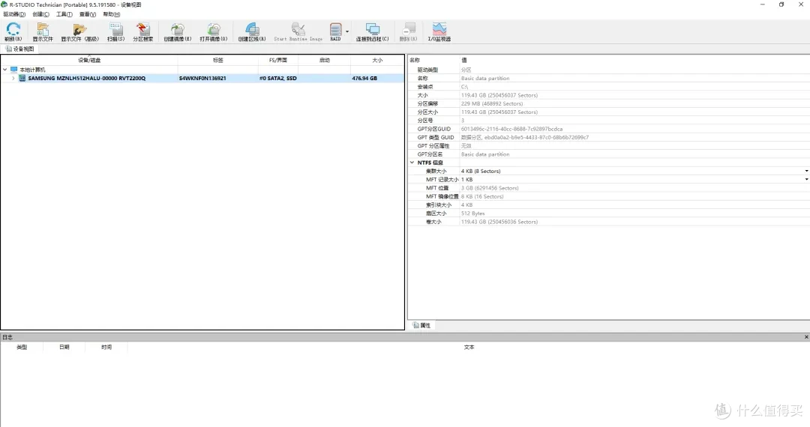
Task: Collapse the NTFS 信息 section
Action: coord(412,163)
